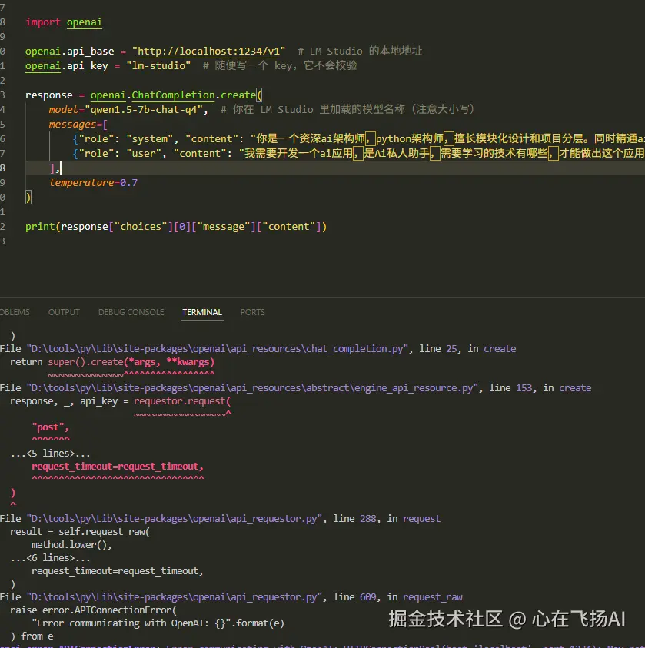The width and height of the screenshot is (645, 648).
Task: Select the TERMINAL panel tab
Action: click(202, 312)
